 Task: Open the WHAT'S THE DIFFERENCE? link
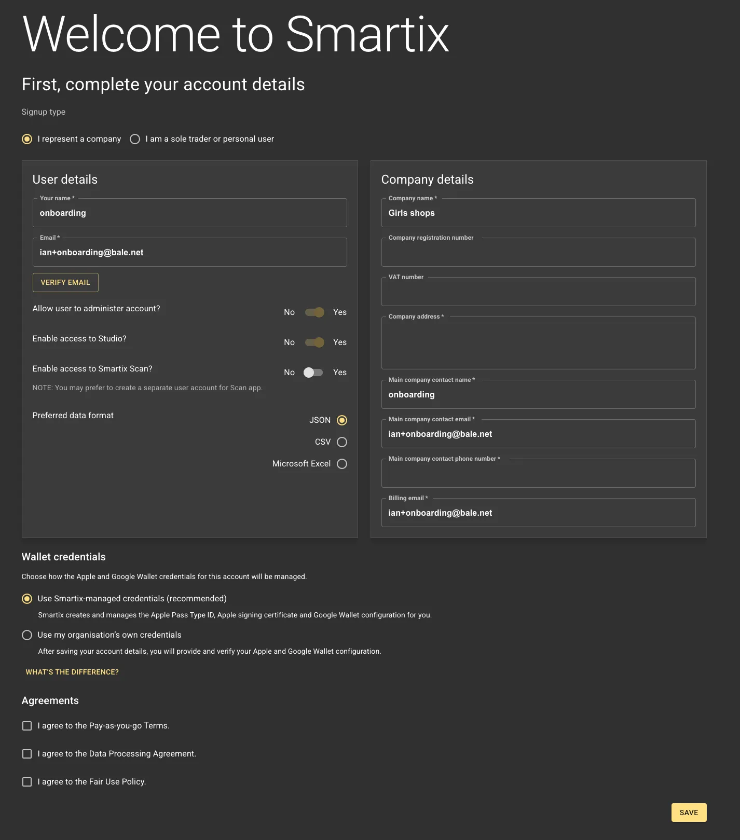[72, 672]
